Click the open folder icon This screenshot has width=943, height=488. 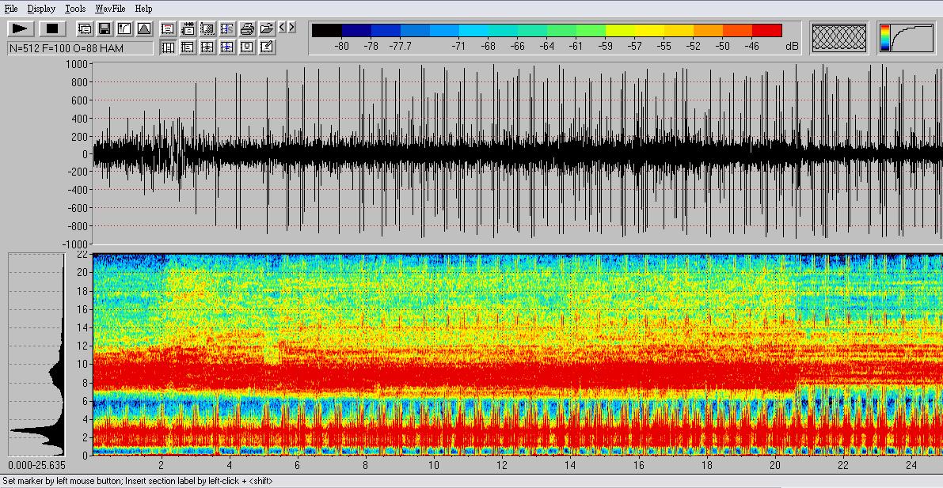tap(267, 29)
